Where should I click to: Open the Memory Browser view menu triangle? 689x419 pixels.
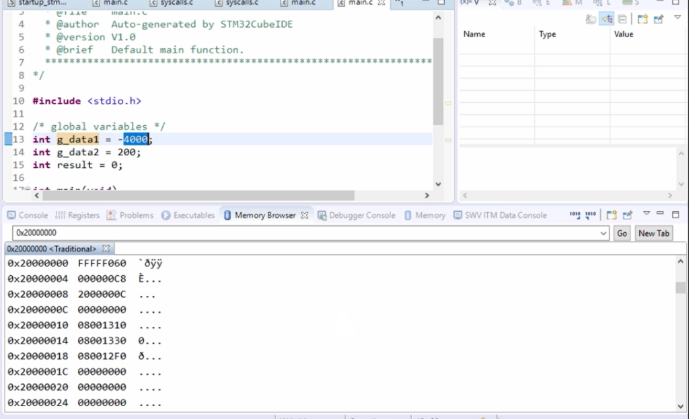click(647, 213)
